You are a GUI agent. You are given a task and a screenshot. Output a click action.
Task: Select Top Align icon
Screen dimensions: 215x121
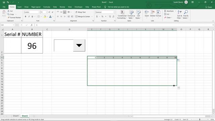coord(58,12)
